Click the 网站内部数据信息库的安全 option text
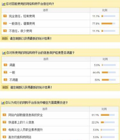120x140 pixels. tap(25, 115)
